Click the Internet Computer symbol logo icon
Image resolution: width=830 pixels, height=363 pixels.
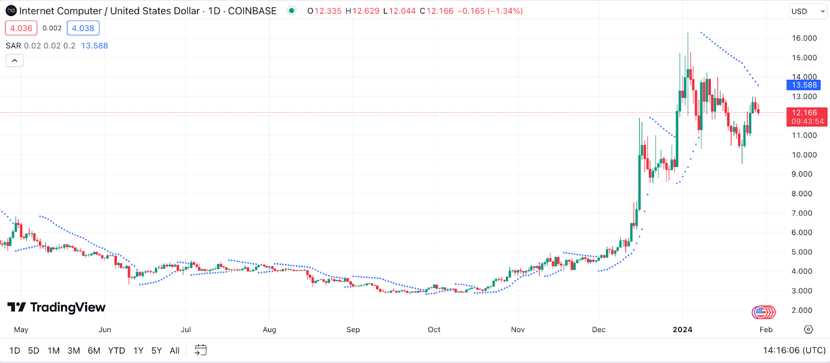pyautogui.click(x=11, y=11)
